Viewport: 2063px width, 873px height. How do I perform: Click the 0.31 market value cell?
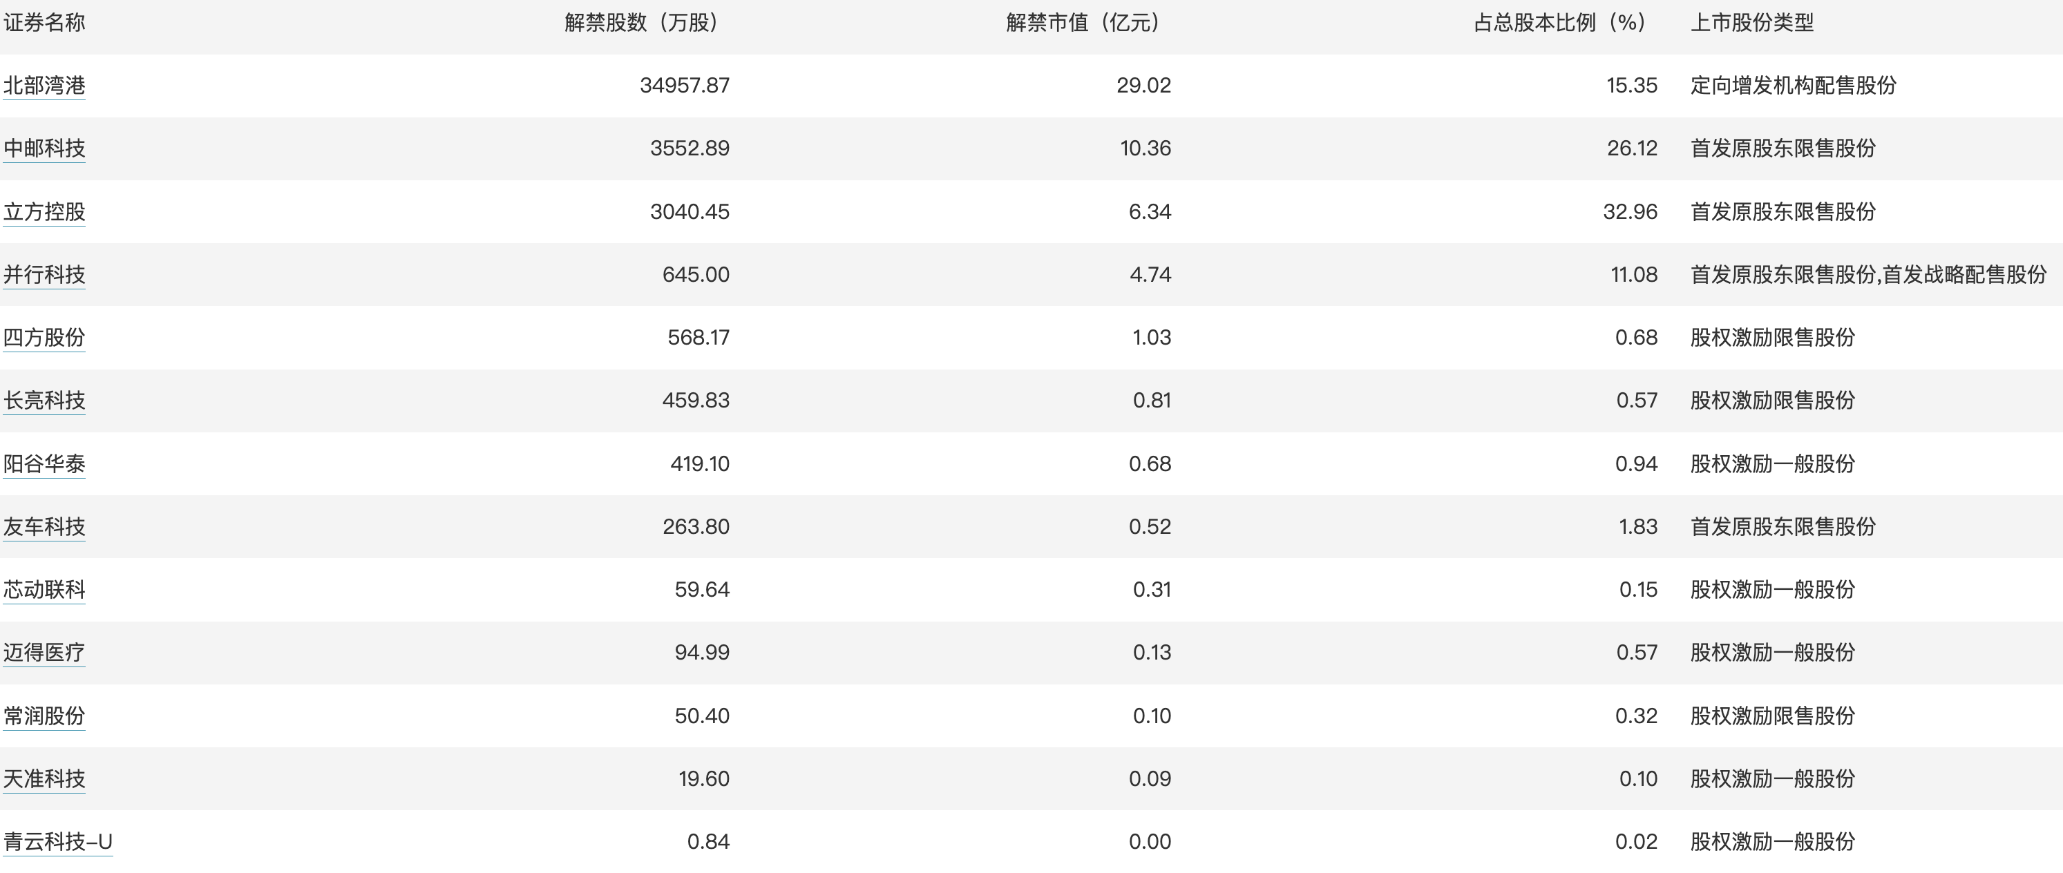[1152, 589]
